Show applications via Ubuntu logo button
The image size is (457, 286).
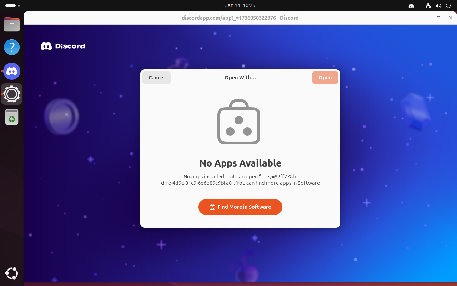[x=12, y=273]
